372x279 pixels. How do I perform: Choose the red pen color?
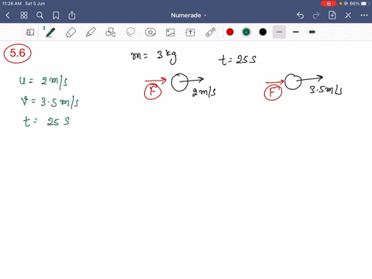[x=230, y=32]
